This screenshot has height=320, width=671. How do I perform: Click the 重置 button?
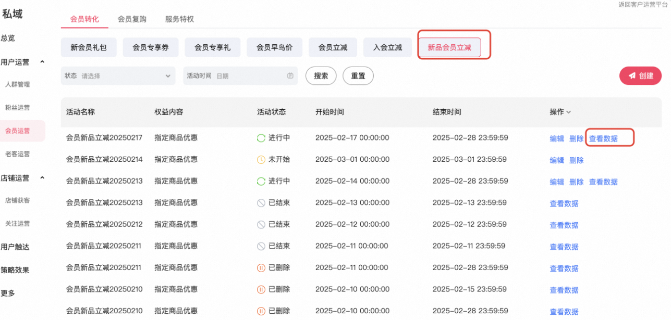pos(358,76)
